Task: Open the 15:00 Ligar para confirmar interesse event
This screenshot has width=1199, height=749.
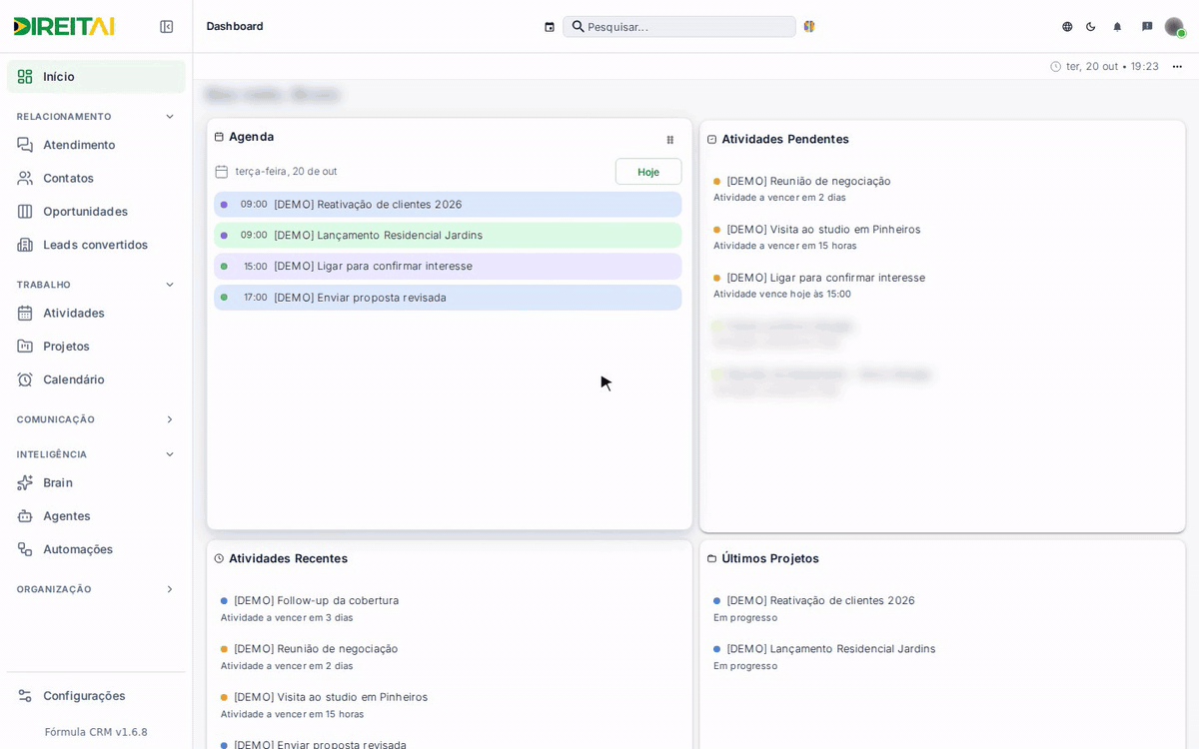Action: pyautogui.click(x=448, y=267)
